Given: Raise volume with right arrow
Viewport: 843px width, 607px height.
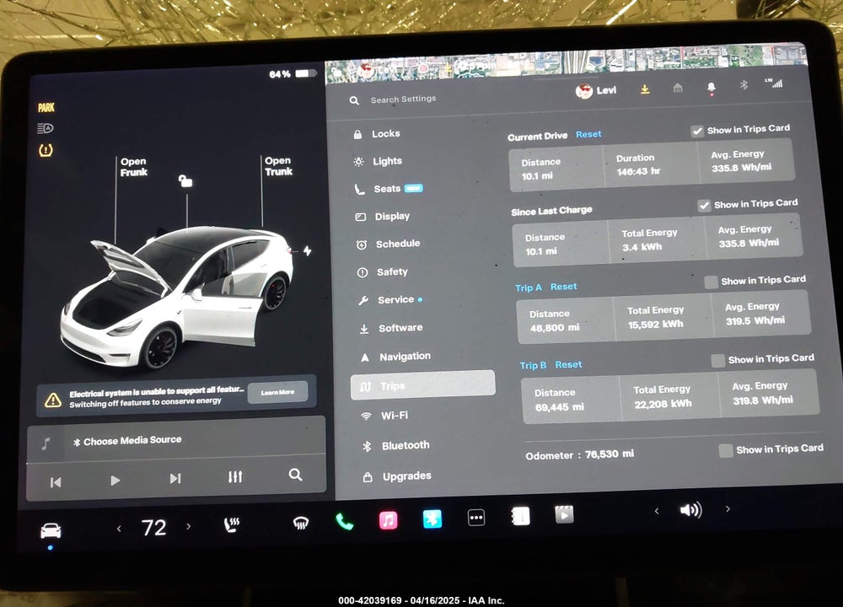Looking at the screenshot, I should click(x=728, y=508).
